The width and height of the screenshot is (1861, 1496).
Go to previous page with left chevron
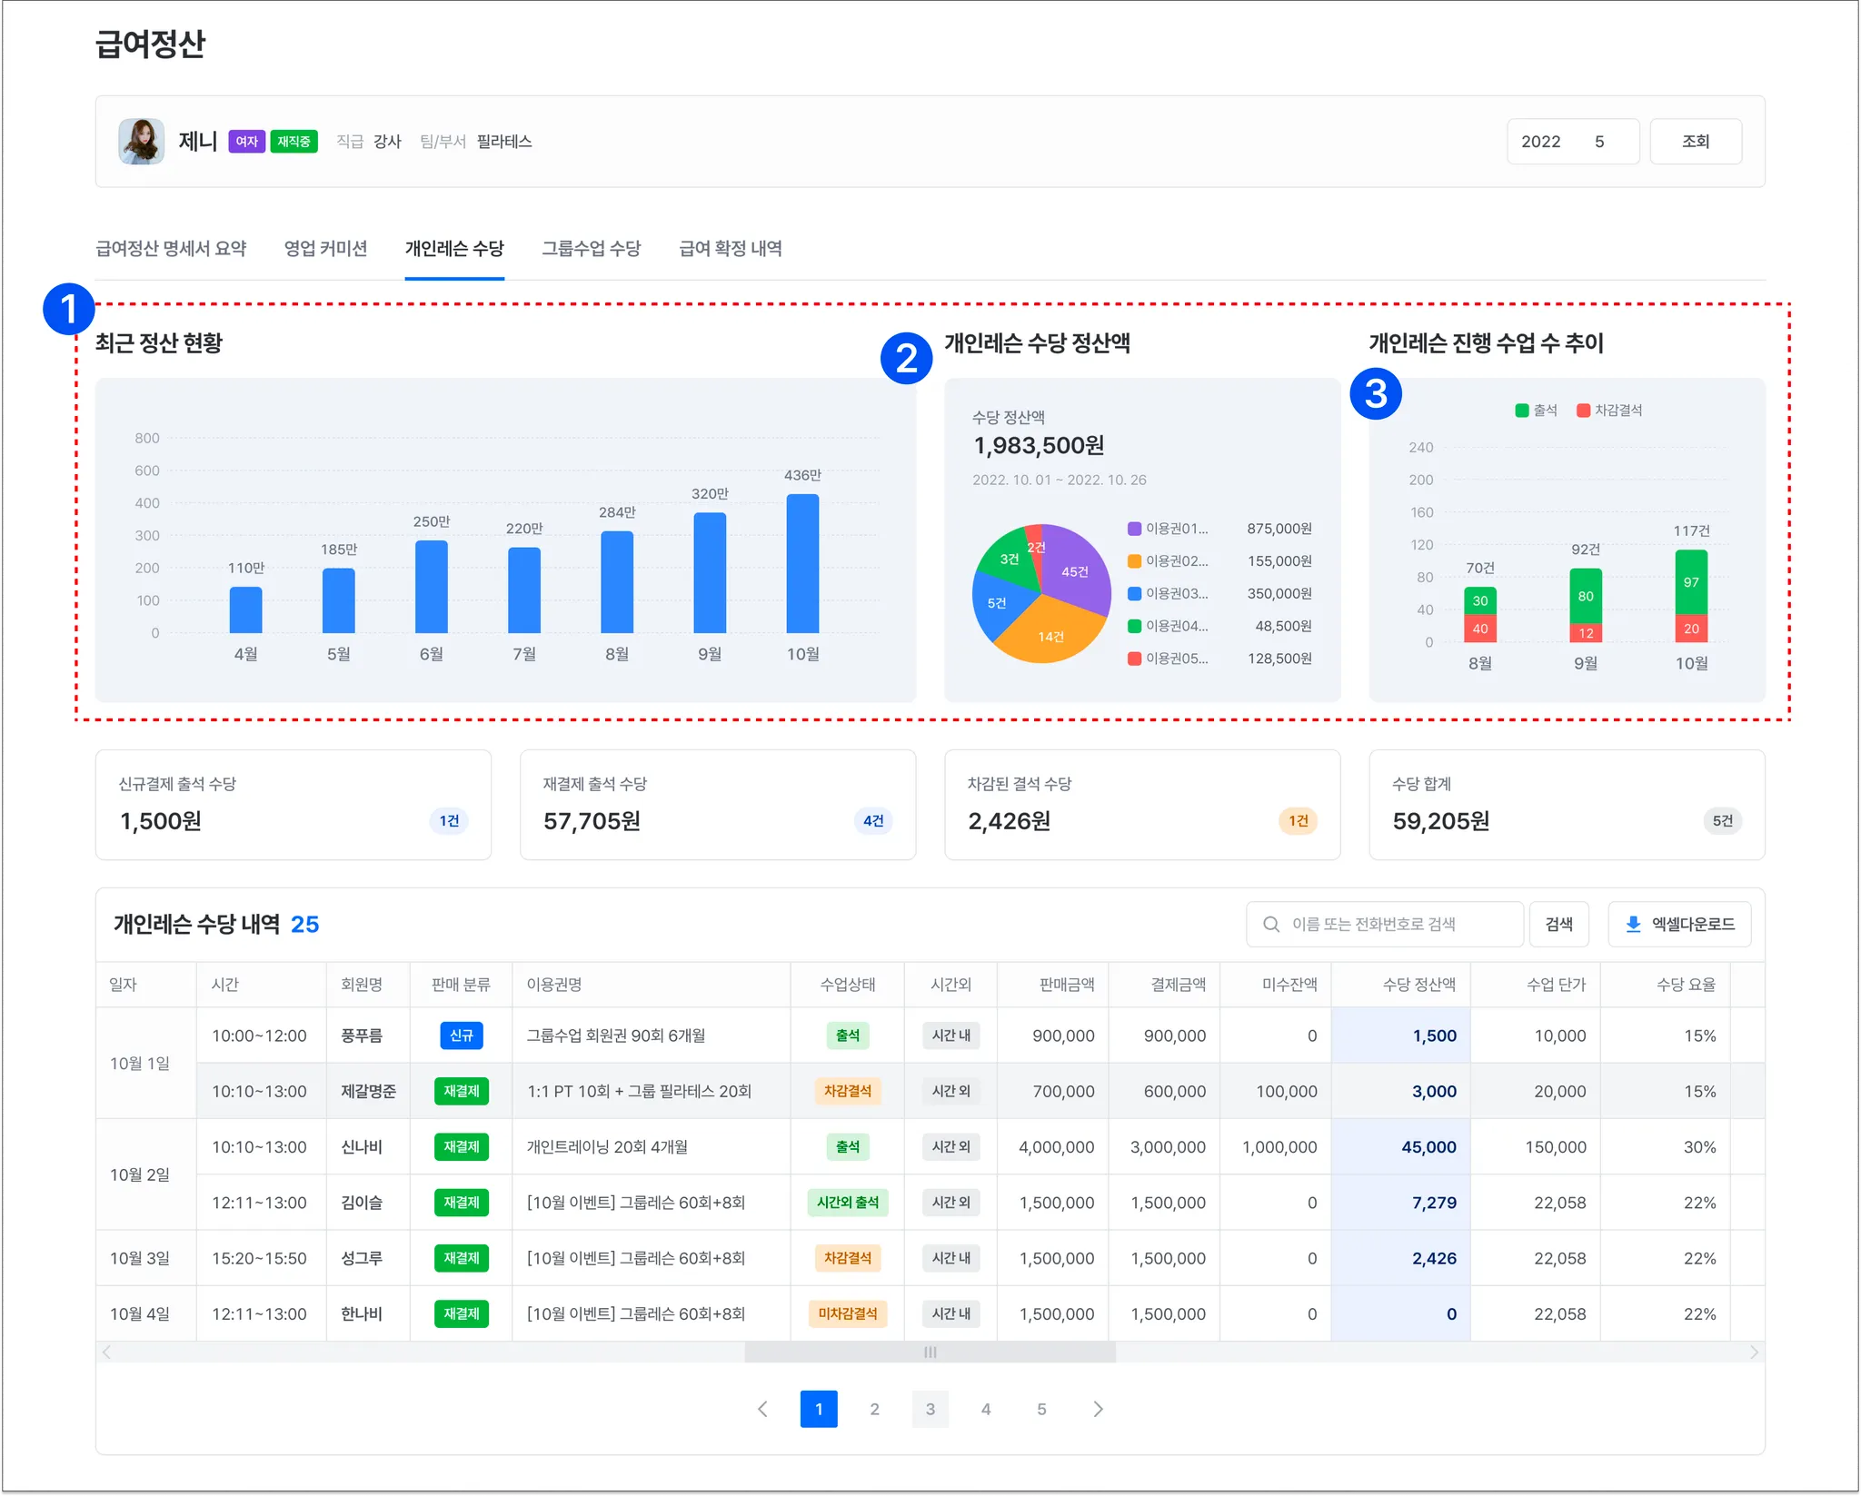pyautogui.click(x=762, y=1409)
